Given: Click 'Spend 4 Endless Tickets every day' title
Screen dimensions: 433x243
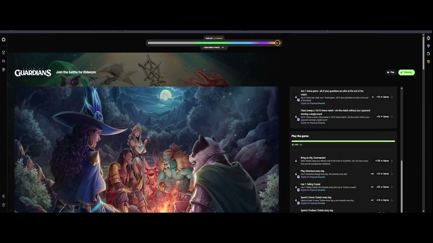Looking at the screenshot, I should tap(317, 210).
